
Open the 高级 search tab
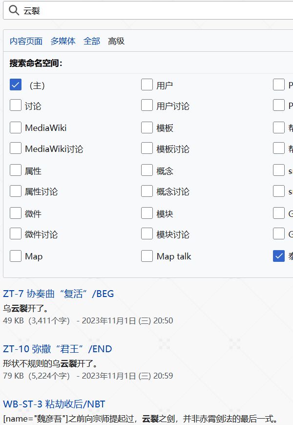(x=117, y=41)
